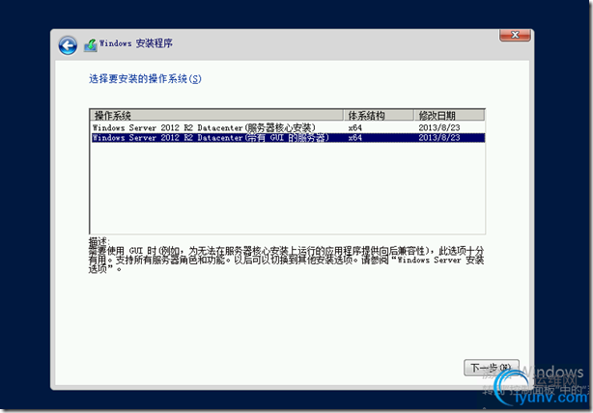This screenshot has width=593, height=413.
Task: Click the Windows 安装程序 title text
Action: coord(136,43)
